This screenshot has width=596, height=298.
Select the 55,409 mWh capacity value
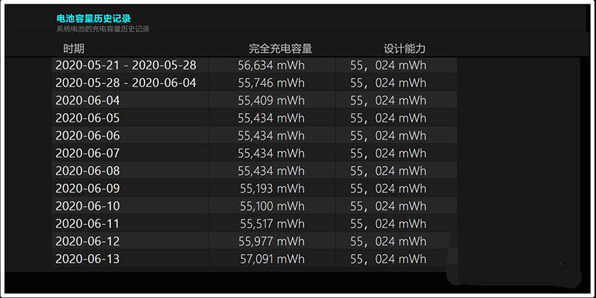point(271,101)
